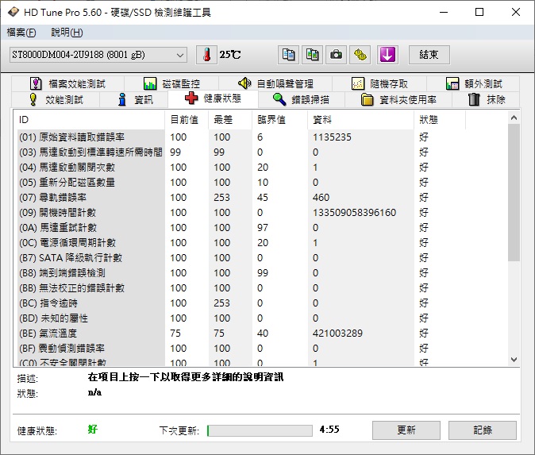
Task: Open options via the wrench icon
Action: pos(360,55)
